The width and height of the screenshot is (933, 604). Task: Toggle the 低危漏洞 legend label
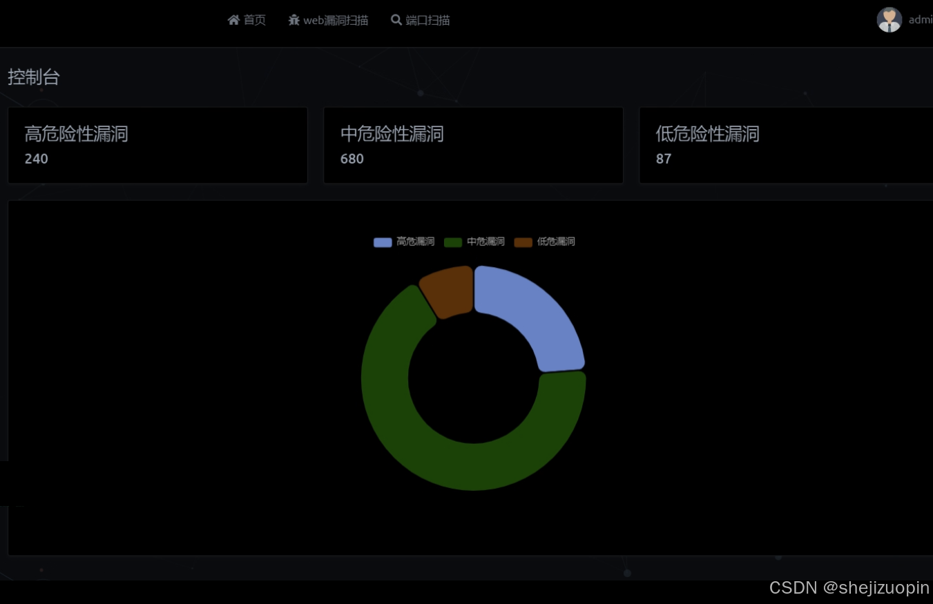pyautogui.click(x=556, y=242)
